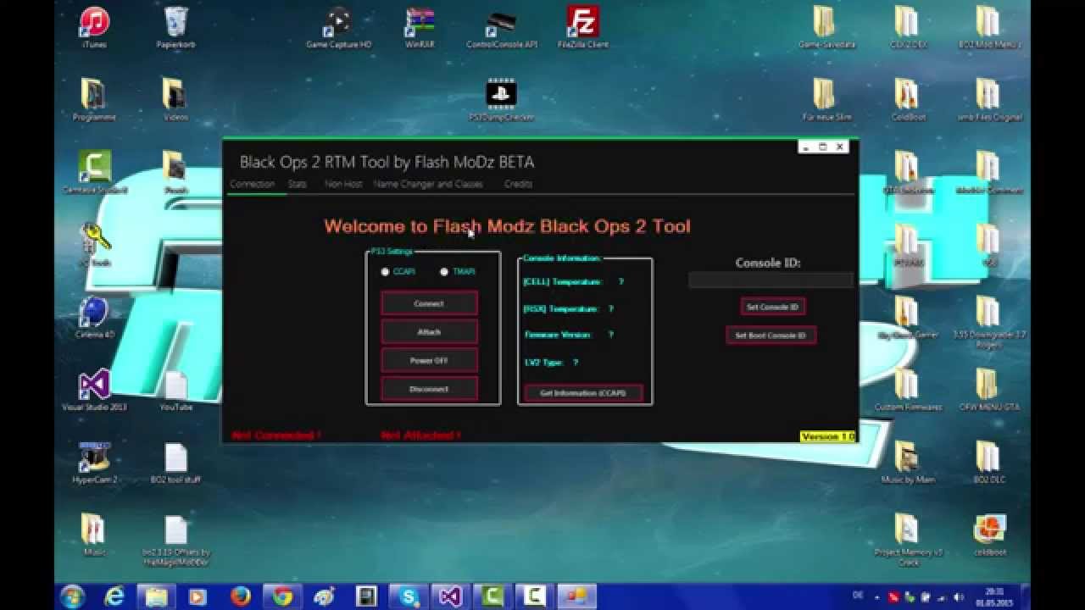This screenshot has height=610, width=1085.
Task: Click the Set Console ID button
Action: (x=772, y=307)
